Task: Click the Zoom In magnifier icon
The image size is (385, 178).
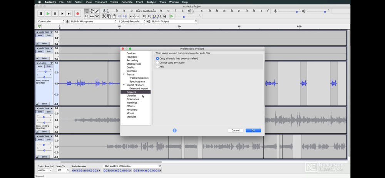Action: coord(144,17)
